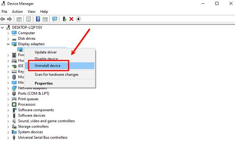
Task: Click the Scan for hardware changes monitor icon
Action: pos(55,19)
